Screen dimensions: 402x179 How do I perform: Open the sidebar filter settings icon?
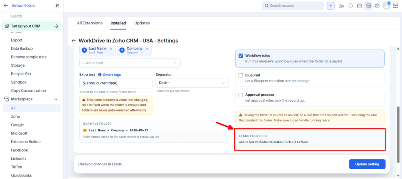[57, 5]
